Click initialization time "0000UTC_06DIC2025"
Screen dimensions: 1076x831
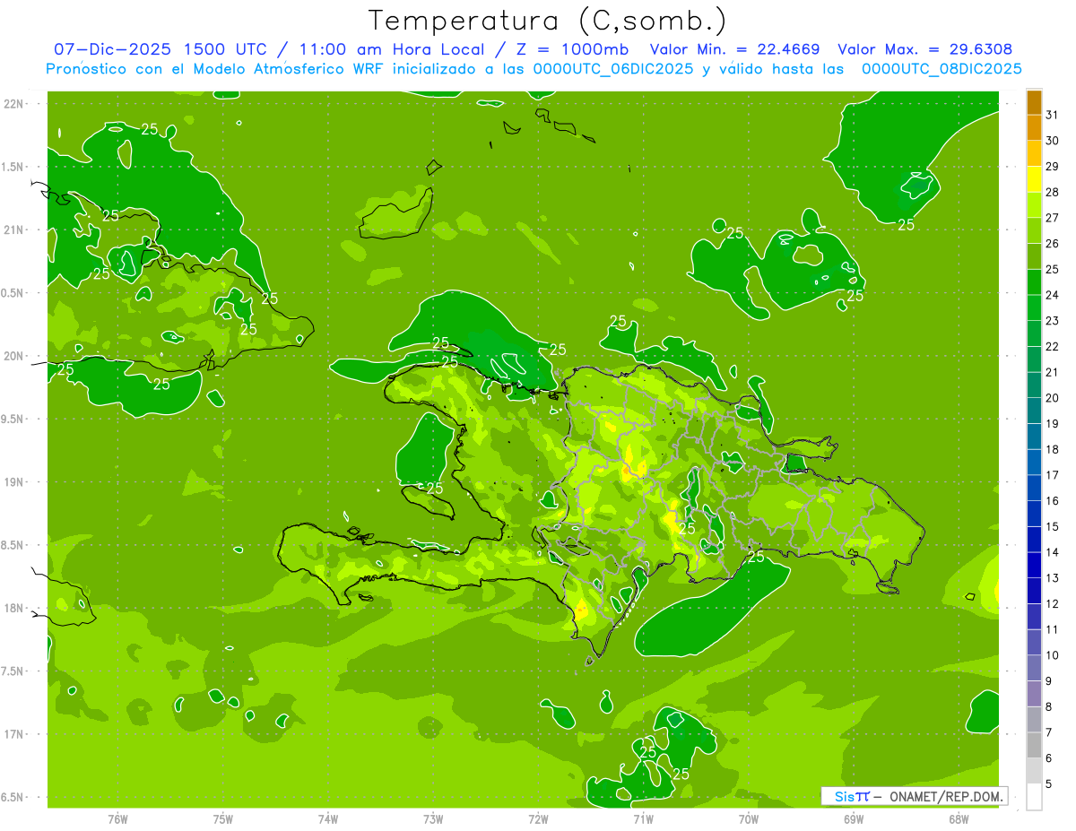(613, 69)
